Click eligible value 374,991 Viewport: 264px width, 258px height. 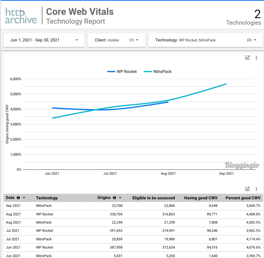tap(168, 230)
